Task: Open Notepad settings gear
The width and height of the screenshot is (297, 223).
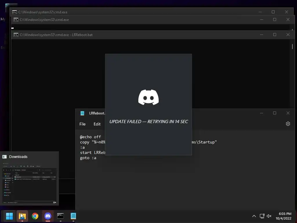Action: pos(288,124)
